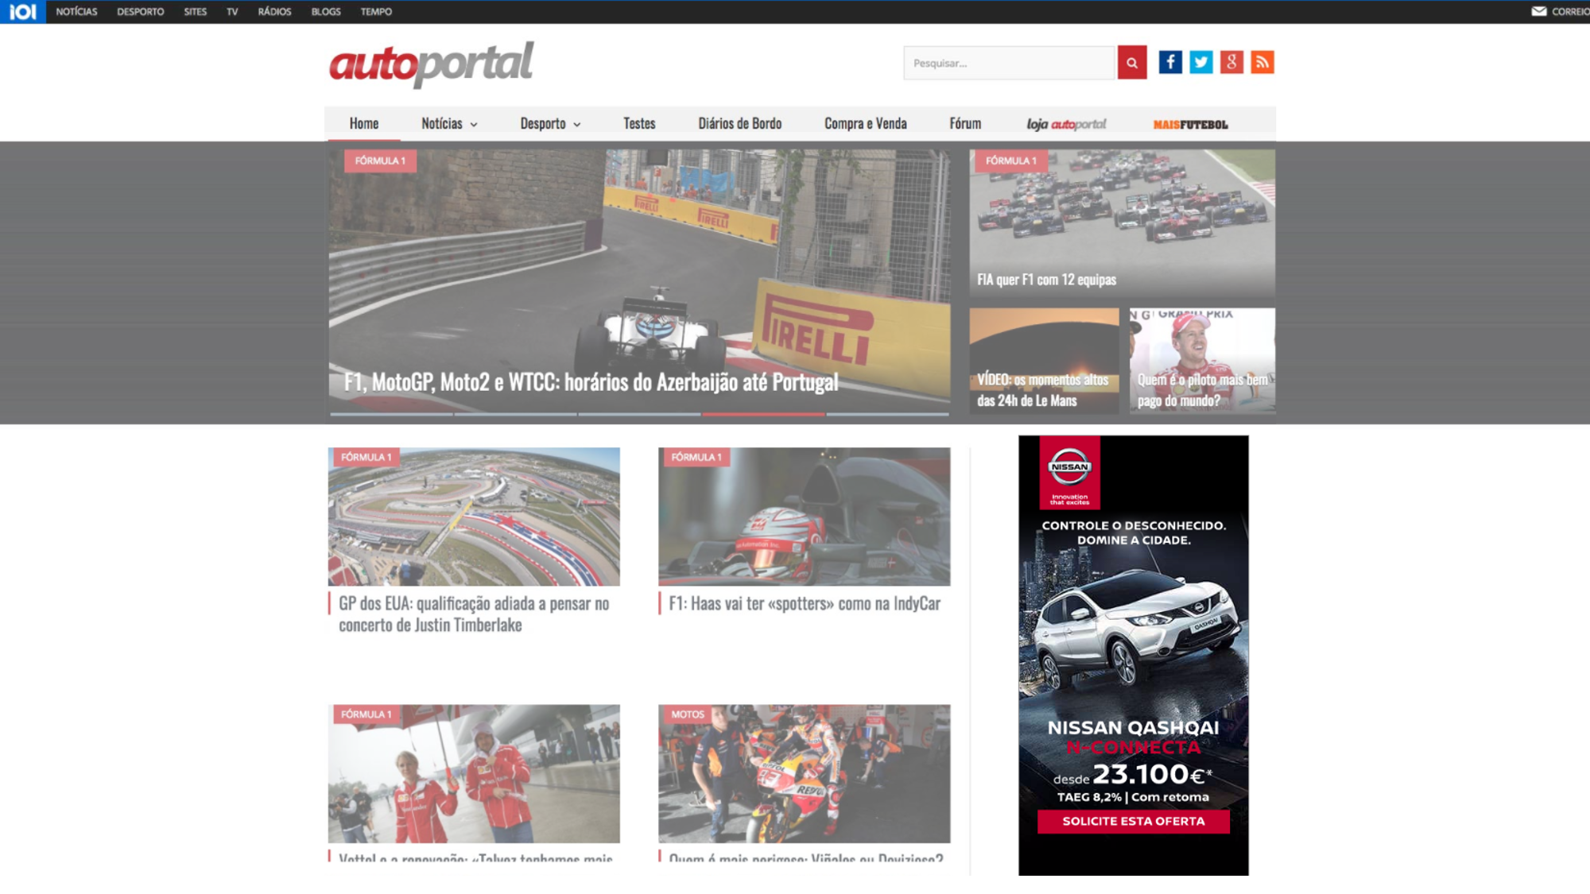Click SITES in the top bar
This screenshot has height=894, width=1590.
195,12
